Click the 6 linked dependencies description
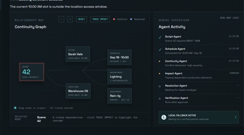244x135 pixels. click(95, 119)
